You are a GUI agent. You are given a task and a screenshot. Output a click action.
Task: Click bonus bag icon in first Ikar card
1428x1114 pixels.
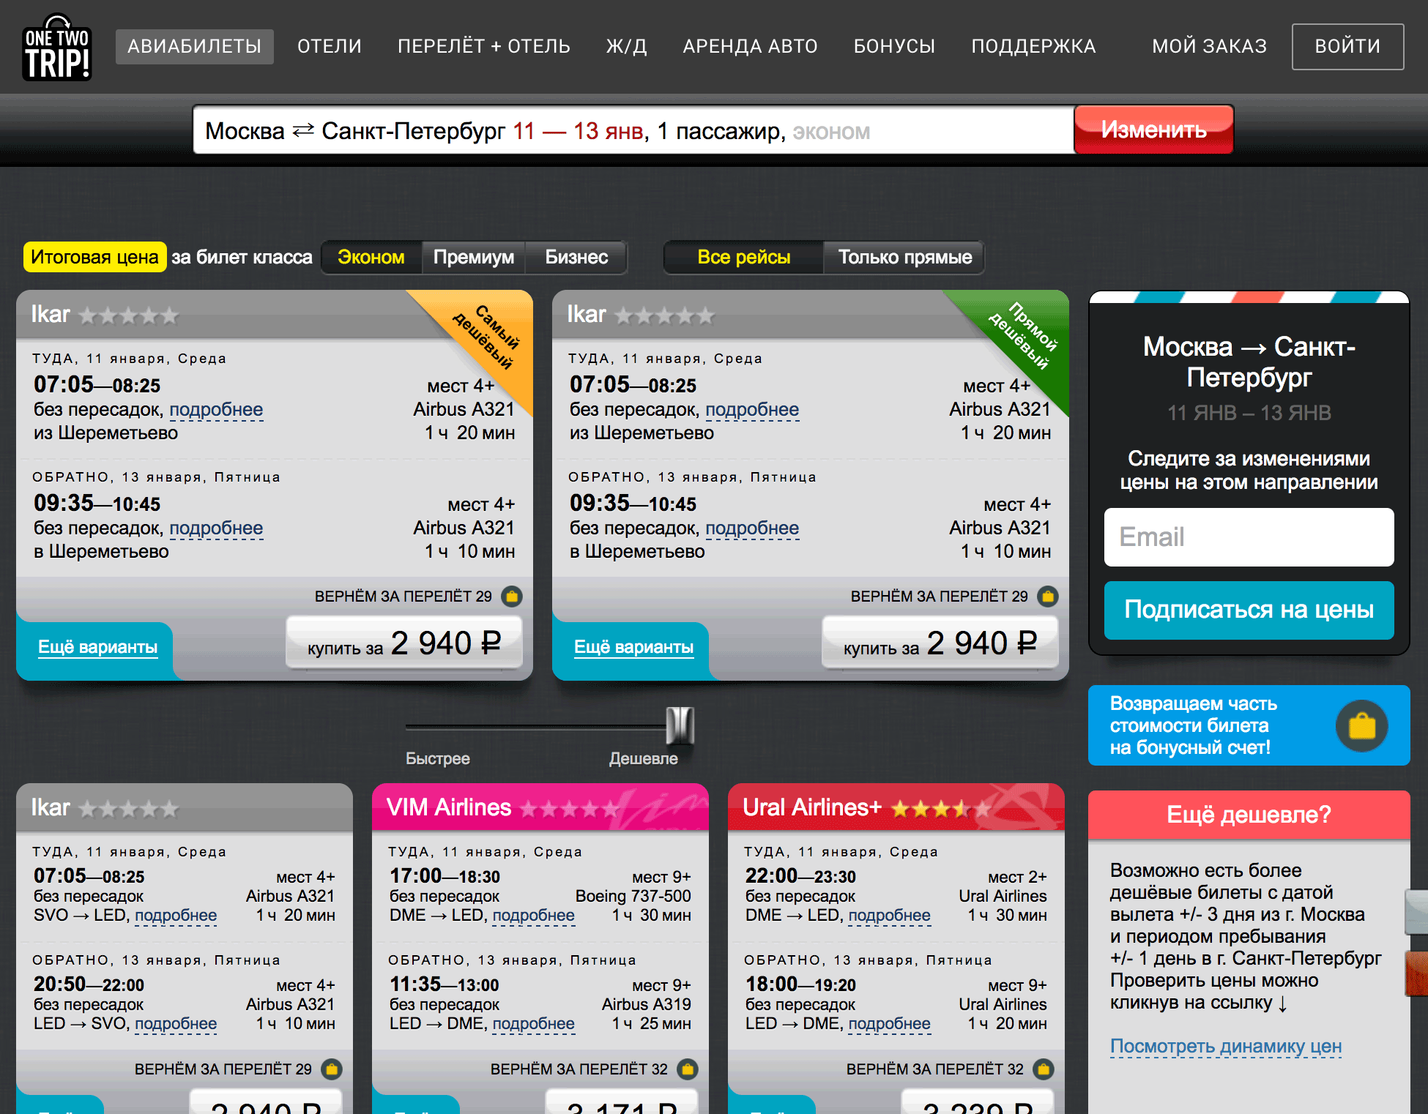click(512, 597)
